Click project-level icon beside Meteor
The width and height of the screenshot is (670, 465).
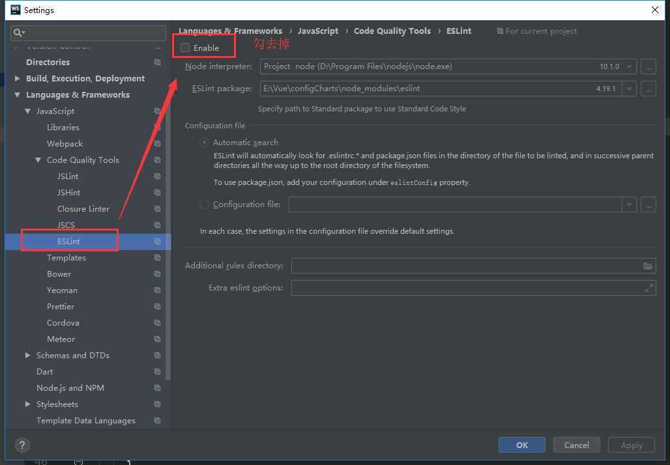(157, 339)
